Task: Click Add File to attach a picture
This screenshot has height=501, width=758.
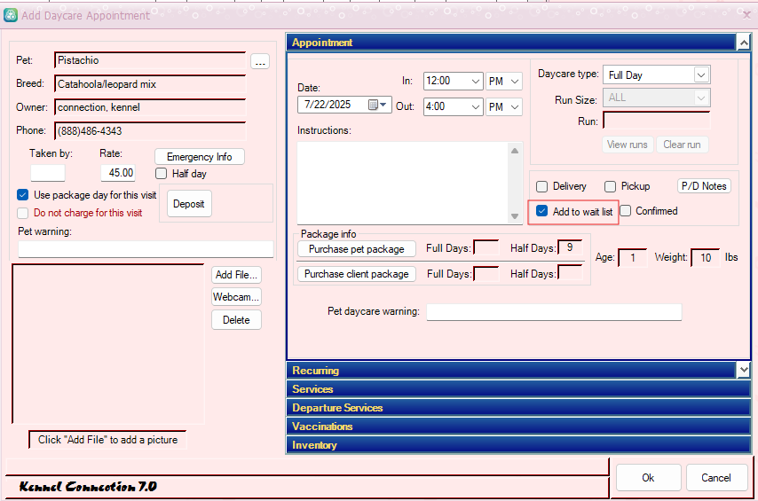Action: click(236, 275)
